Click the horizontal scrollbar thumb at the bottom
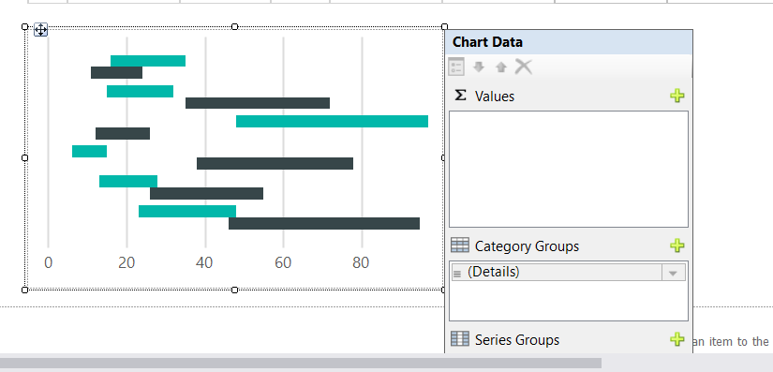Image resolution: width=773 pixels, height=372 pixels. click(x=301, y=364)
